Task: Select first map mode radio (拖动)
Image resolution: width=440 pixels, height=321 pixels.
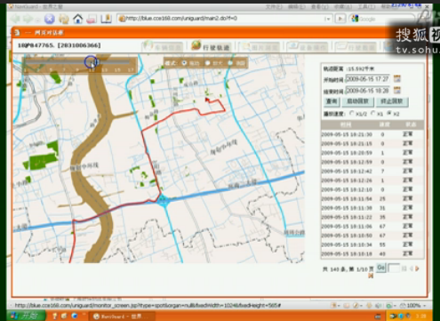Action: click(x=184, y=63)
